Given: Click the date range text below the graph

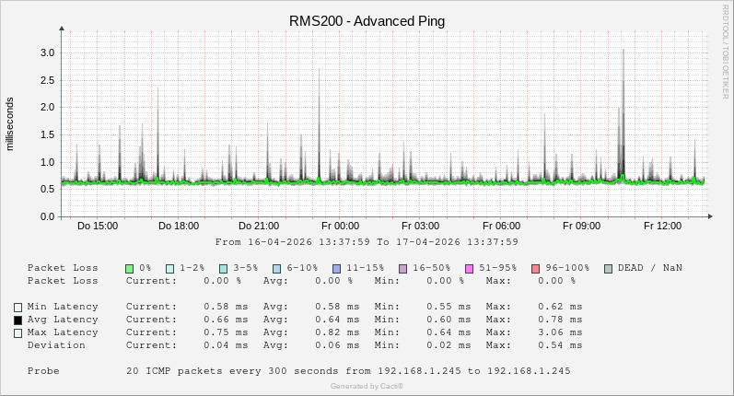Looking at the screenshot, I should point(367,242).
